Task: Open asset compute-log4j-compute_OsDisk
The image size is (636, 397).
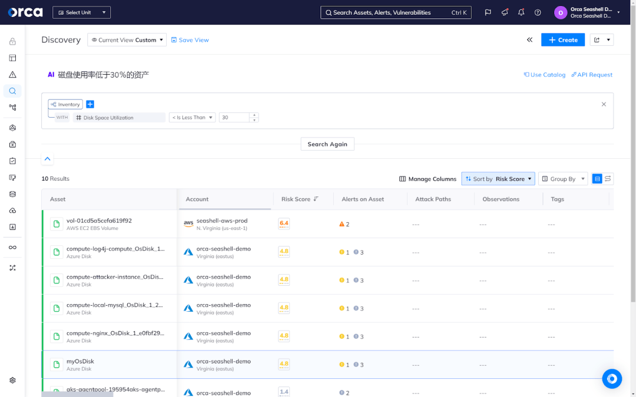Action: (115, 249)
